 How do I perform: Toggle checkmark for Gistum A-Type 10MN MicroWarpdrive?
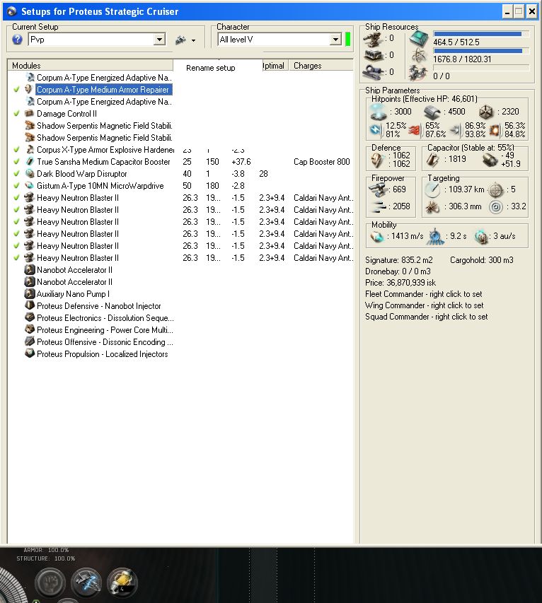pos(16,185)
